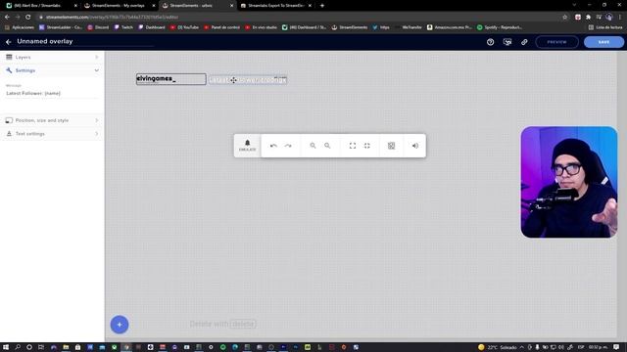Viewport: 627px width, 352px height.
Task: Expand the Text settings section
Action: 52,134
